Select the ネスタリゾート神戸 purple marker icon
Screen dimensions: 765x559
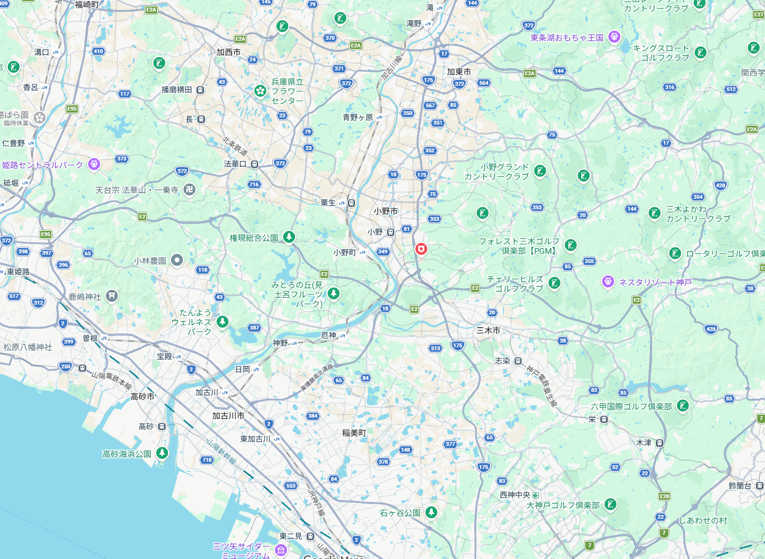click(608, 282)
